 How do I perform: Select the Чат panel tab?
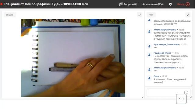click(151, 15)
